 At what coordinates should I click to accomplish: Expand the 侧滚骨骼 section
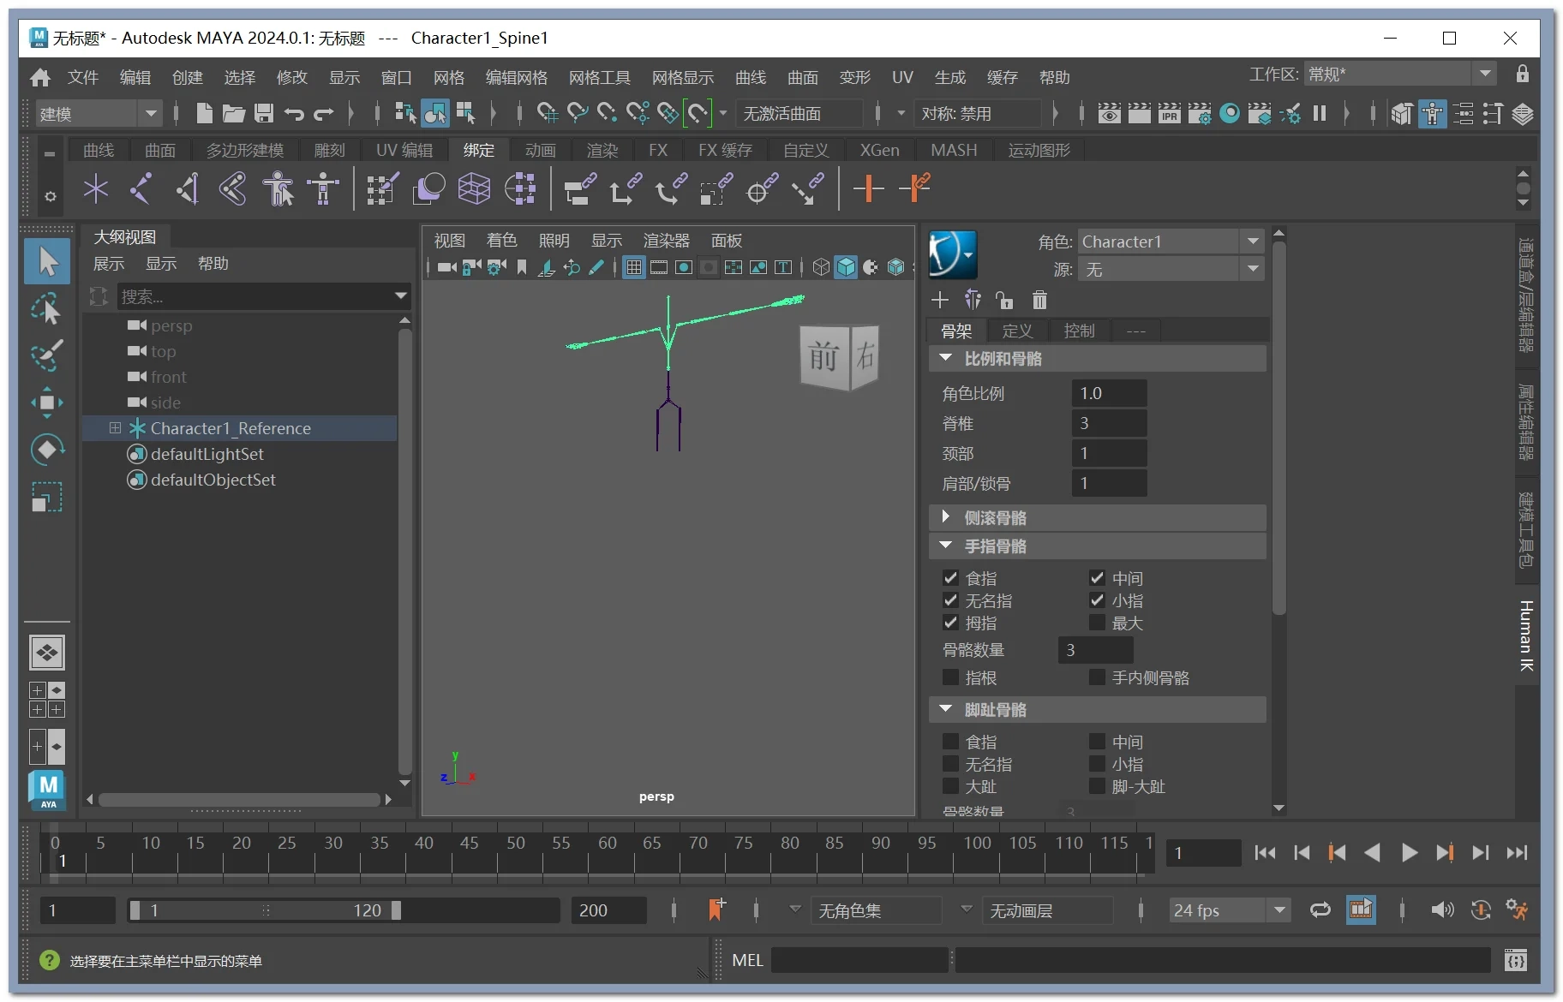[945, 516]
